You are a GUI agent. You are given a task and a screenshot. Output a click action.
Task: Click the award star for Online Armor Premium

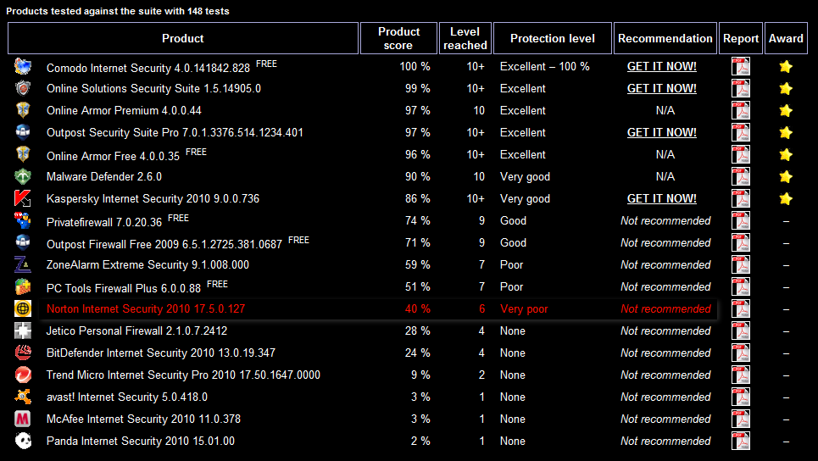786,110
